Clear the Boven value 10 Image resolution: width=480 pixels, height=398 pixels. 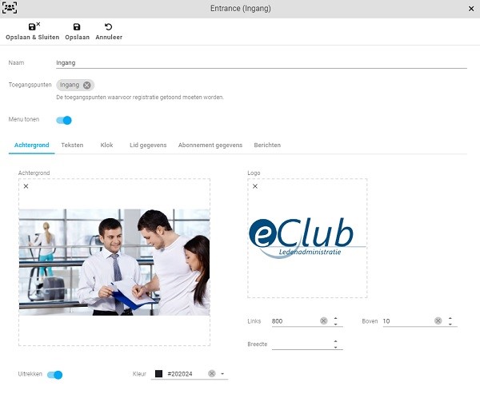(x=438, y=320)
